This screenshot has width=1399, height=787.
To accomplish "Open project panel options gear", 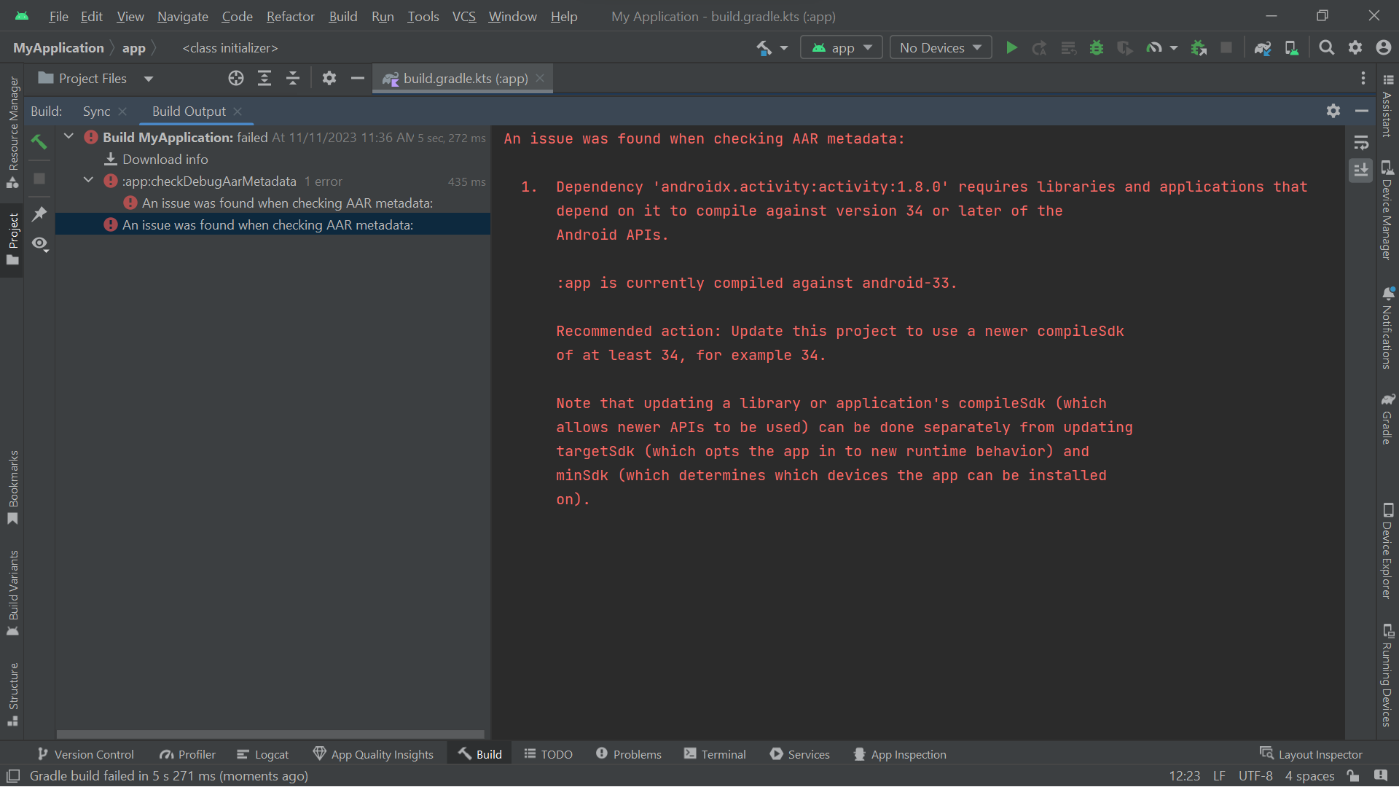I will click(329, 79).
